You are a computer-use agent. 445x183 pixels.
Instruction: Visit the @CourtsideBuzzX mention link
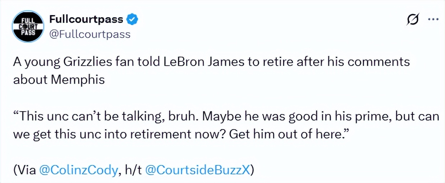coord(197,170)
